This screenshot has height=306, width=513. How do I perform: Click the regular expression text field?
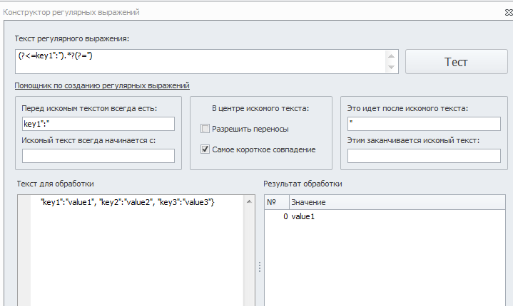(x=200, y=62)
